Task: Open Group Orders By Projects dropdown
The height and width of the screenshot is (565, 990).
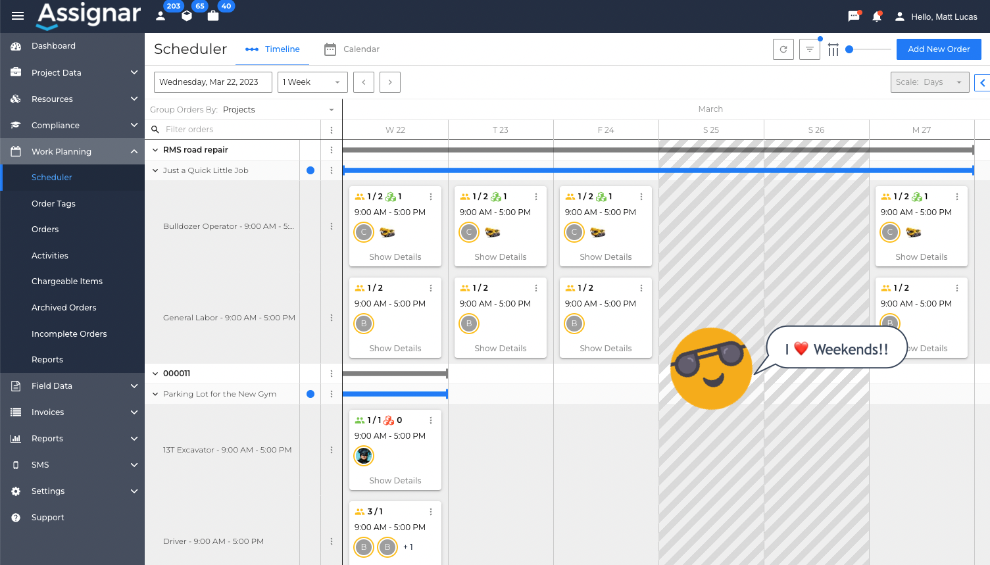Action: 243,110
